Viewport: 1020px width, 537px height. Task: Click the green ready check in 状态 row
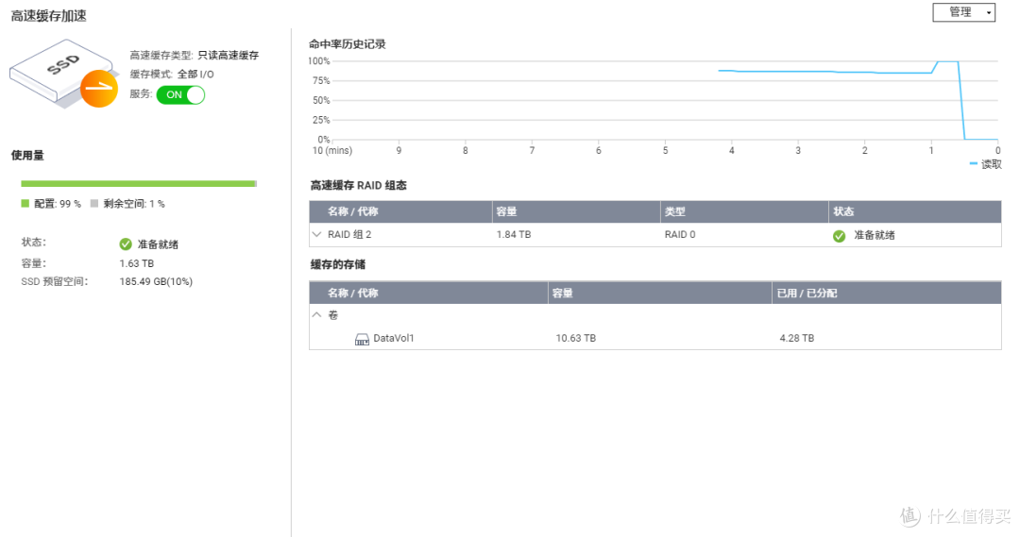tap(126, 243)
